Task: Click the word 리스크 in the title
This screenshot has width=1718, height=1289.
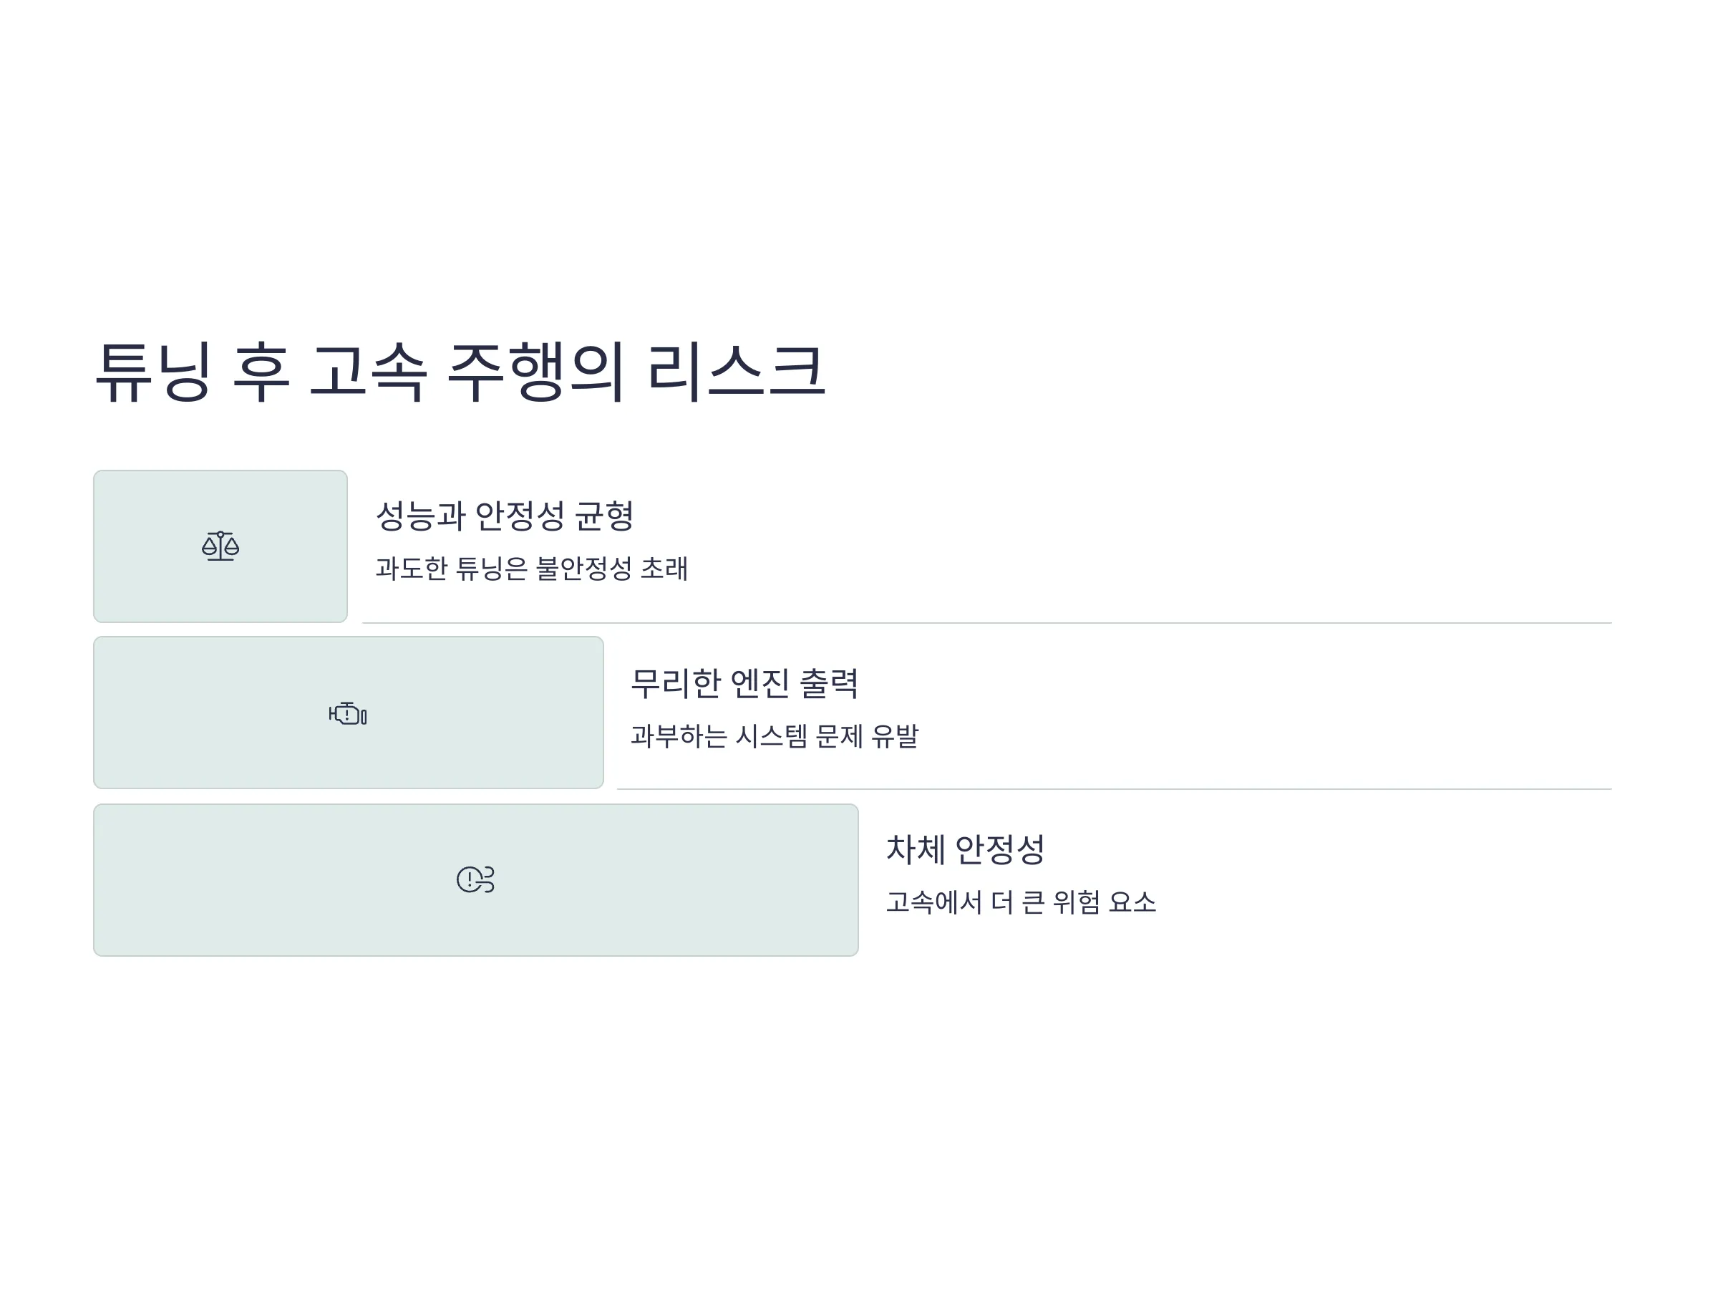Action: tap(737, 372)
